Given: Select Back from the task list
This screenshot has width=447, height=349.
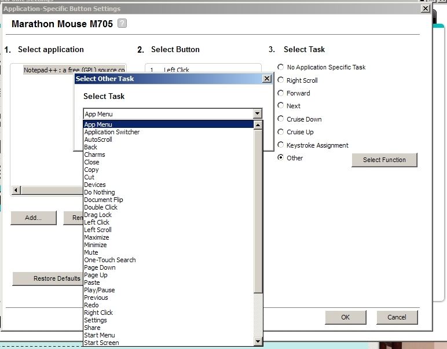Looking at the screenshot, I should tap(168, 147).
